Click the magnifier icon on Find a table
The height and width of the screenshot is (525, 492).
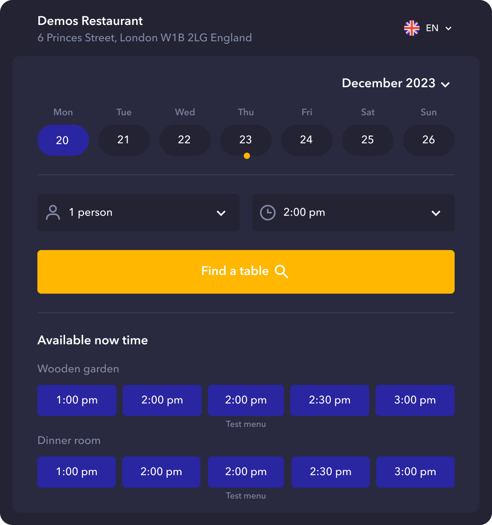pos(281,271)
